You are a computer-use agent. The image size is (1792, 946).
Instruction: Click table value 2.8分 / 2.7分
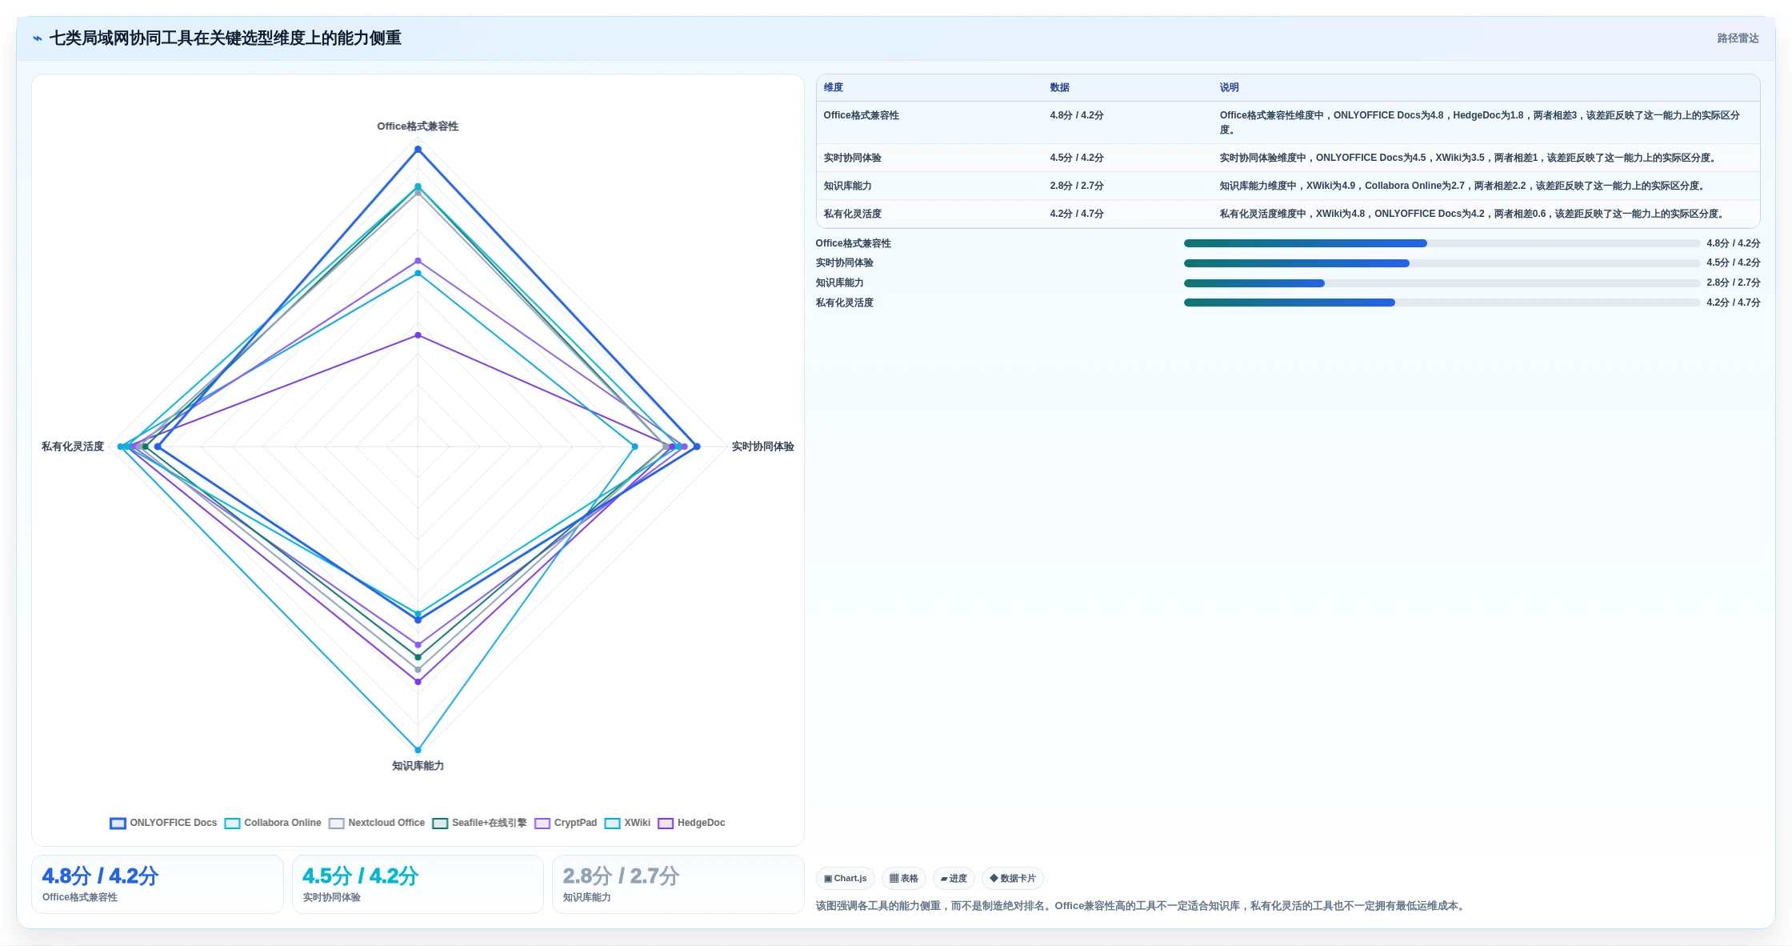[x=1077, y=186]
